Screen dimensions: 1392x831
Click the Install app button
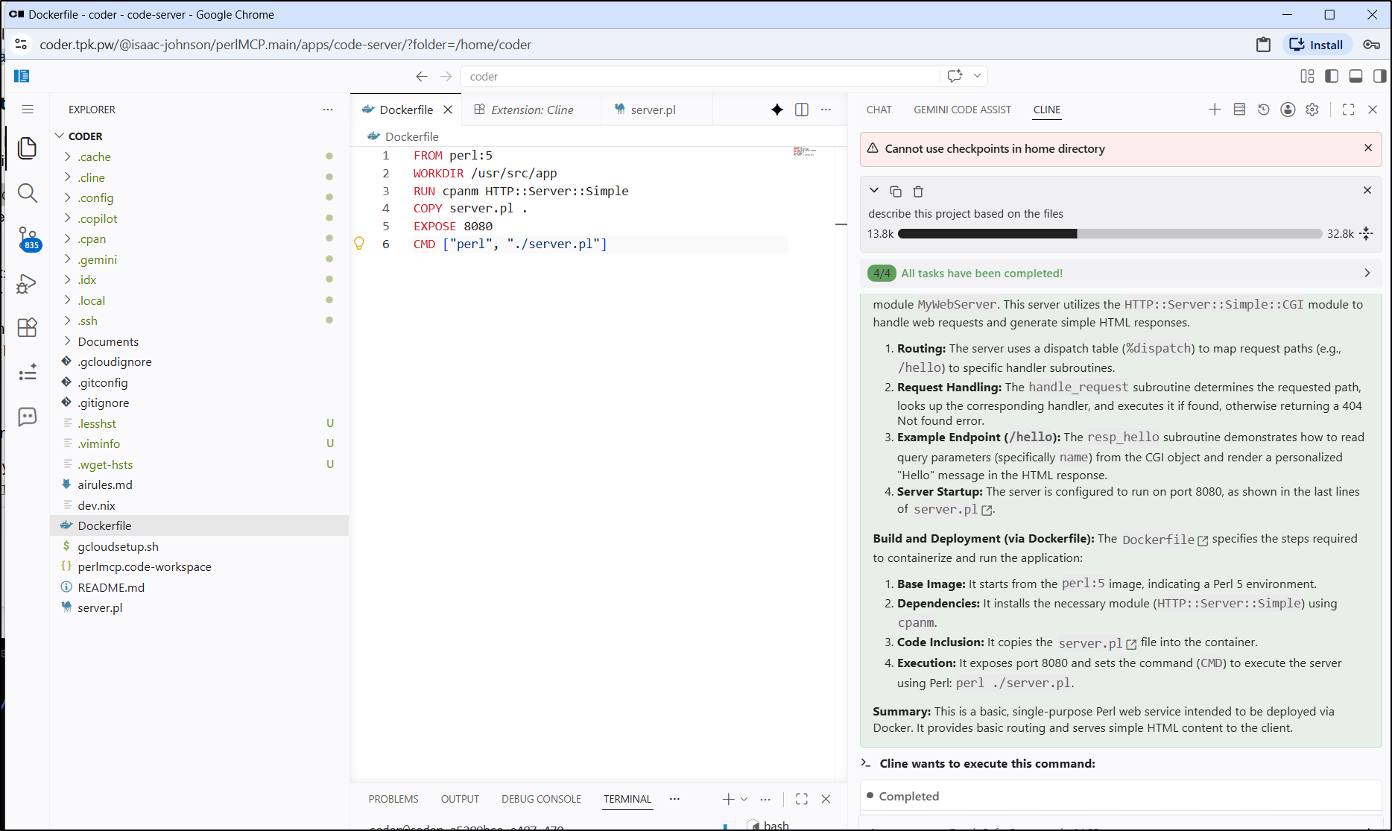1317,45
